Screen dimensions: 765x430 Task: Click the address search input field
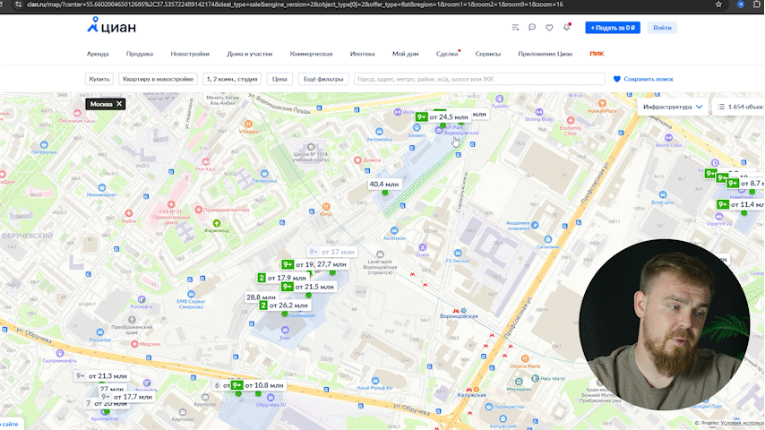coord(479,79)
